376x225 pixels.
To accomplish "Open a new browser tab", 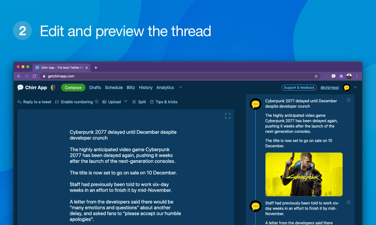I will click(96, 67).
